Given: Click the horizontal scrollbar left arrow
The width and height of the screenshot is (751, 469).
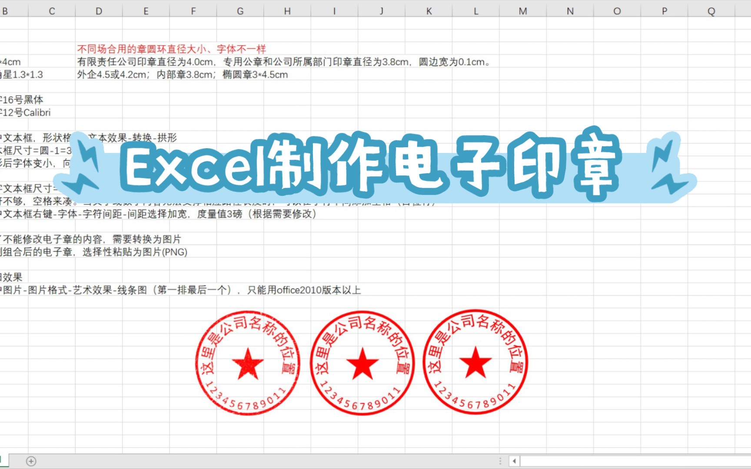Looking at the screenshot, I should click(x=515, y=461).
